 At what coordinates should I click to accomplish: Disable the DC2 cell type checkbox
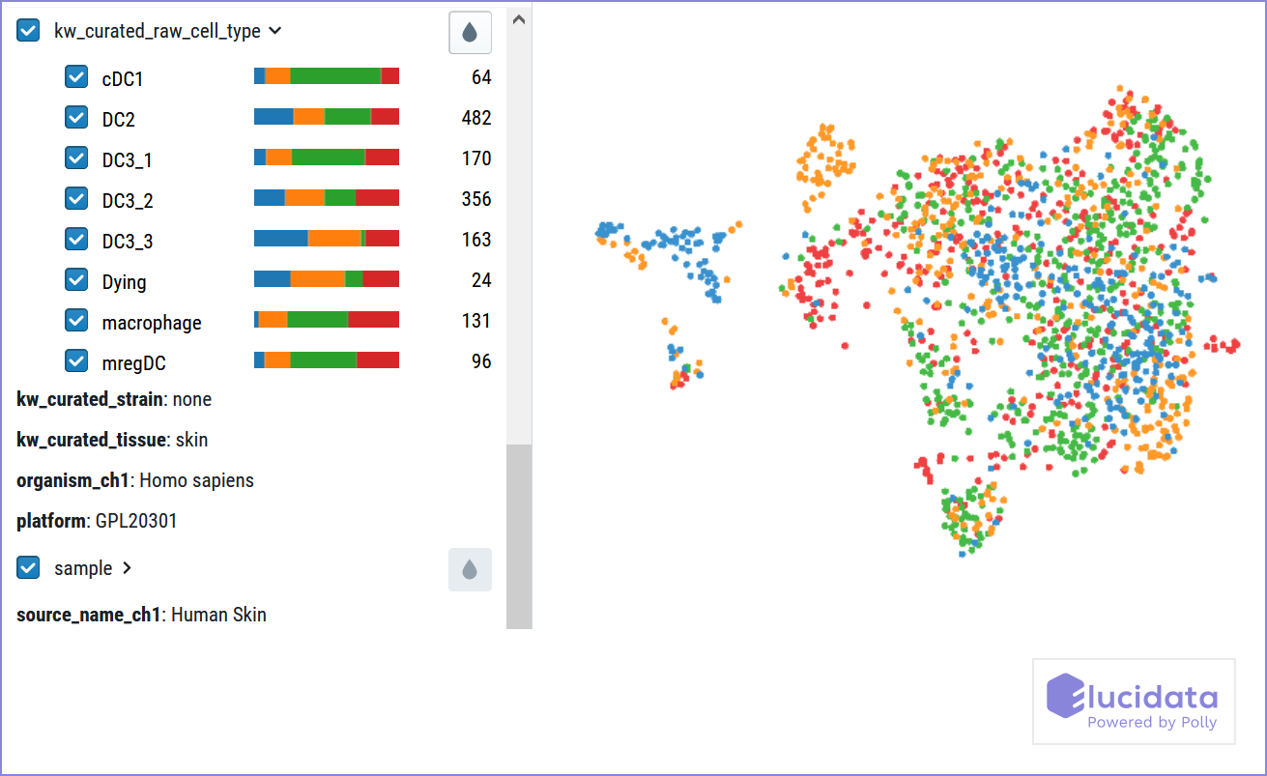tap(76, 118)
